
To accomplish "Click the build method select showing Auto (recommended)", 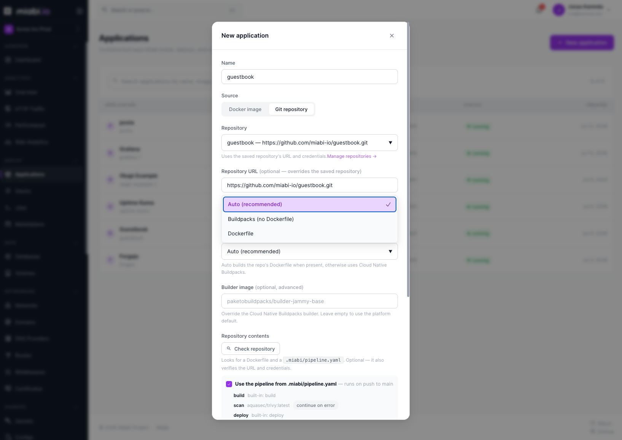I will point(310,251).
